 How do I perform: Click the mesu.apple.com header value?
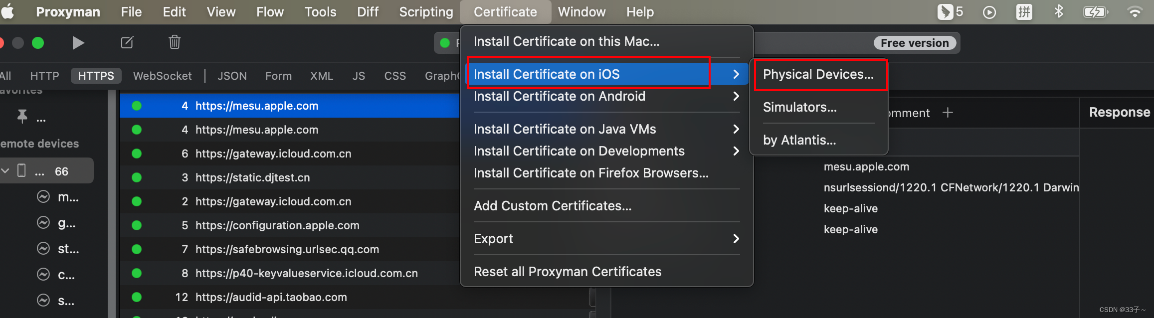pos(866,166)
